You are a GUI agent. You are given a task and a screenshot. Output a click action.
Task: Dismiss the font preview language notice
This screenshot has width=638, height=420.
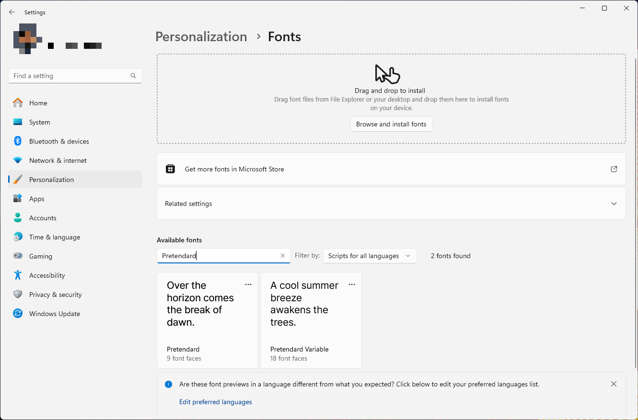coord(614,384)
